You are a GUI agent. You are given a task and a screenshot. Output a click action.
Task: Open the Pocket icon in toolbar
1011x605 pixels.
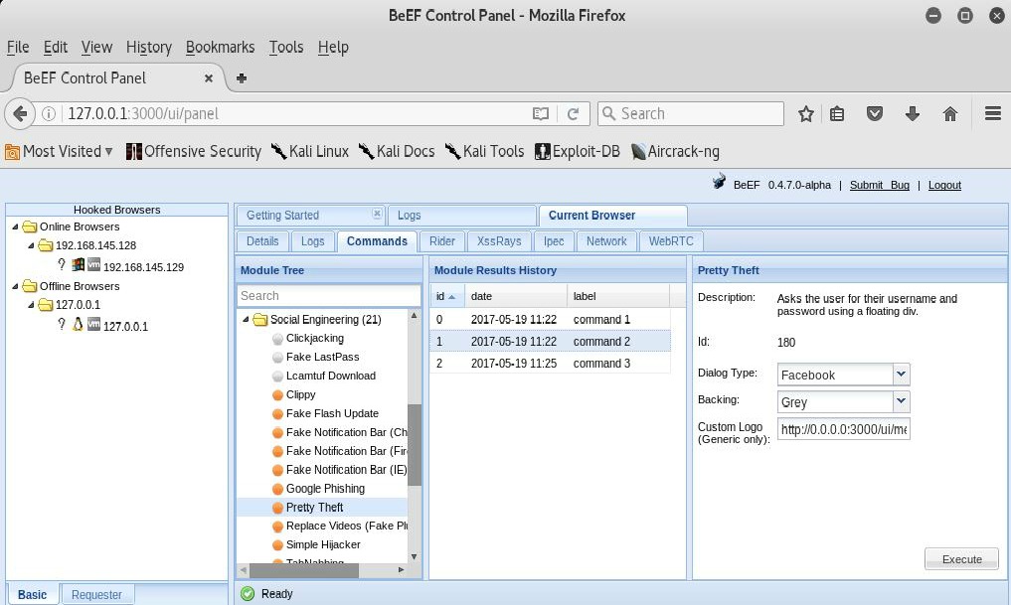(x=874, y=114)
